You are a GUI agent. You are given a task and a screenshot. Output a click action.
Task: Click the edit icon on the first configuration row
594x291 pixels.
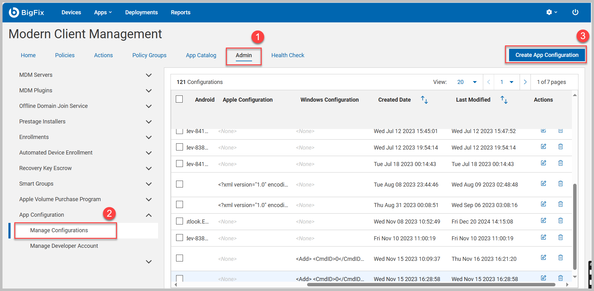pyautogui.click(x=544, y=131)
